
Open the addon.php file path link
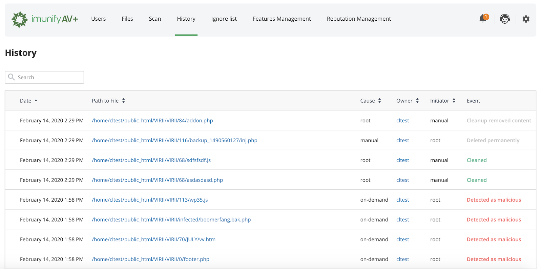tap(152, 121)
